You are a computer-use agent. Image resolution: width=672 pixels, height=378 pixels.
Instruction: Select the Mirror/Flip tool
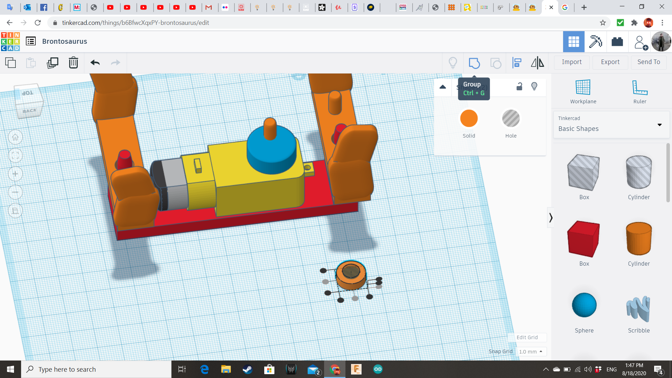[537, 63]
